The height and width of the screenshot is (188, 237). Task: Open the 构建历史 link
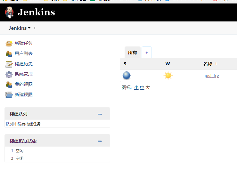pyautogui.click(x=24, y=64)
